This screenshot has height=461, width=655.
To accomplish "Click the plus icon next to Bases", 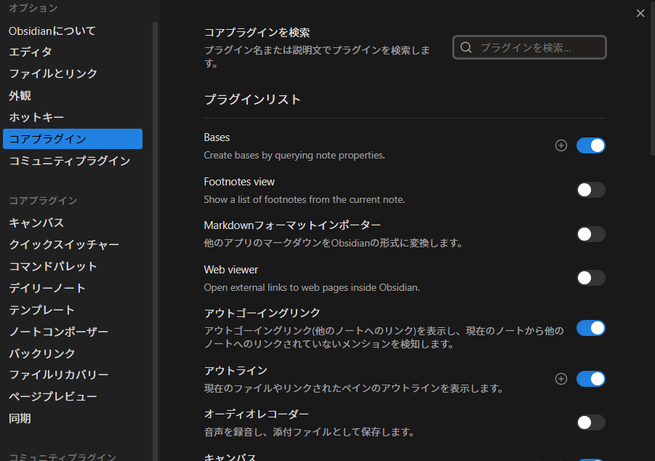I will click(560, 145).
